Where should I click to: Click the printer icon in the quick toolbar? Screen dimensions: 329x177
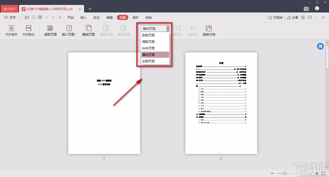pos(40,17)
